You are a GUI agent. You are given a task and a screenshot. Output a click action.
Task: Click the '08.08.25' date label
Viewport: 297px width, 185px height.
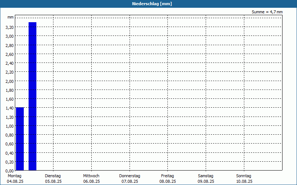tap(168, 182)
